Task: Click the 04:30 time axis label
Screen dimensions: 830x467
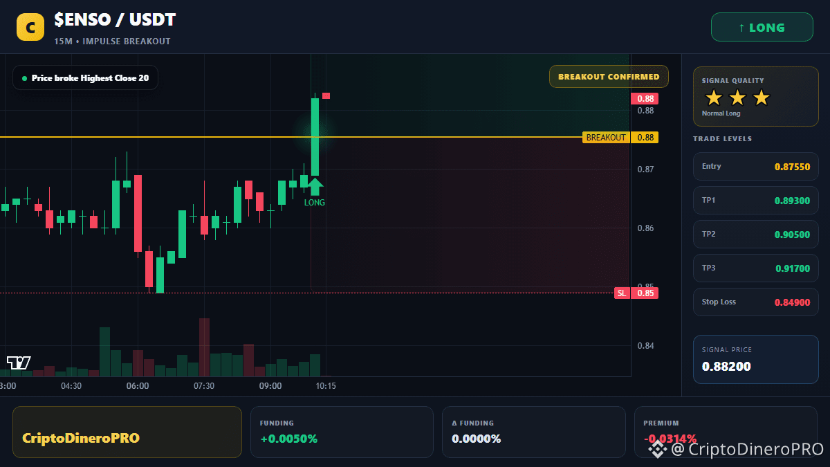Action: [x=71, y=386]
